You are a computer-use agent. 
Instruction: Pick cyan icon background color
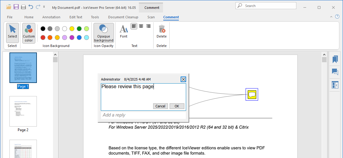click(x=87, y=38)
